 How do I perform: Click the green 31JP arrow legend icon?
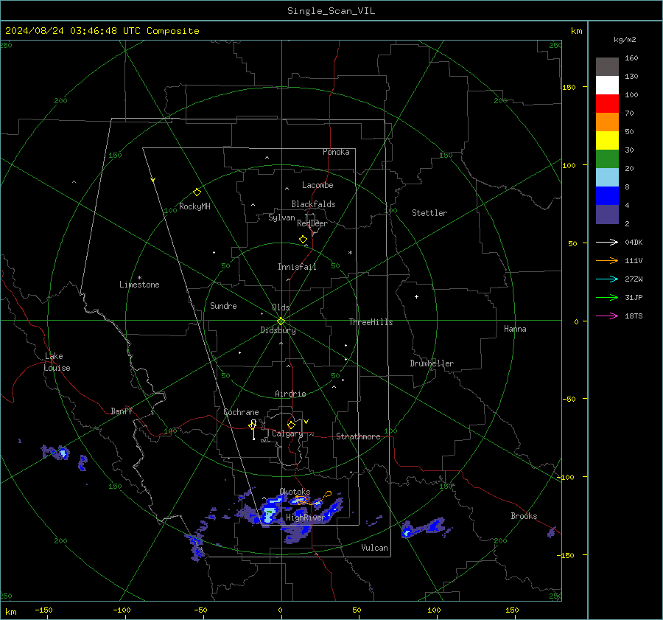point(607,298)
